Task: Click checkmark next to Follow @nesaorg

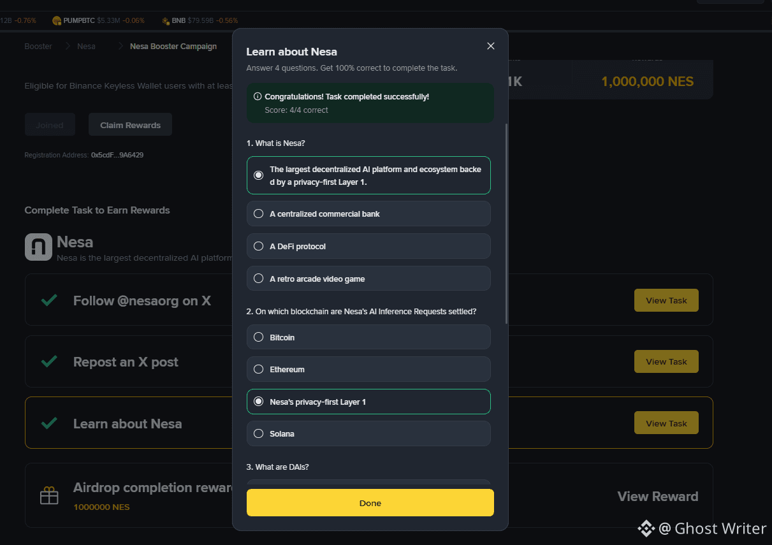Action: point(49,300)
